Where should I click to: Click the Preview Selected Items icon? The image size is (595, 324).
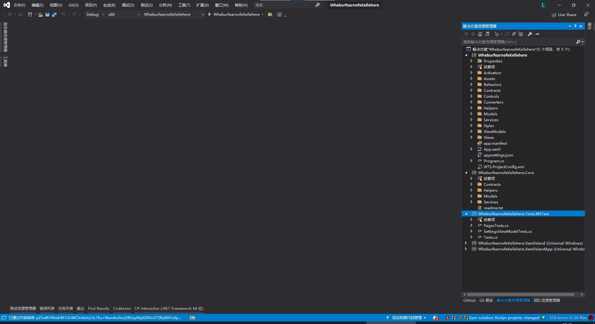coord(537,34)
